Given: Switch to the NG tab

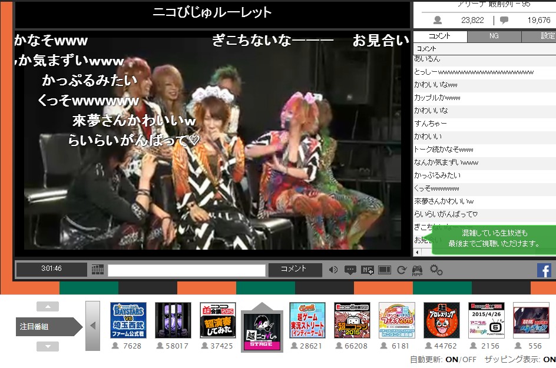Looking at the screenshot, I should [x=494, y=36].
